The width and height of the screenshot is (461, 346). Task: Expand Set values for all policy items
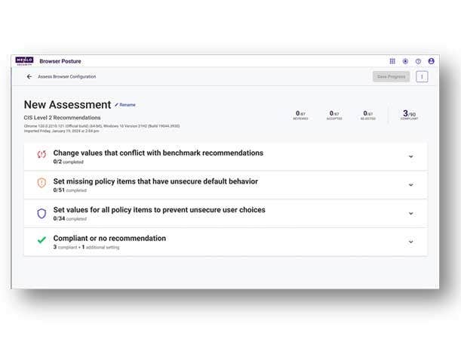point(411,213)
